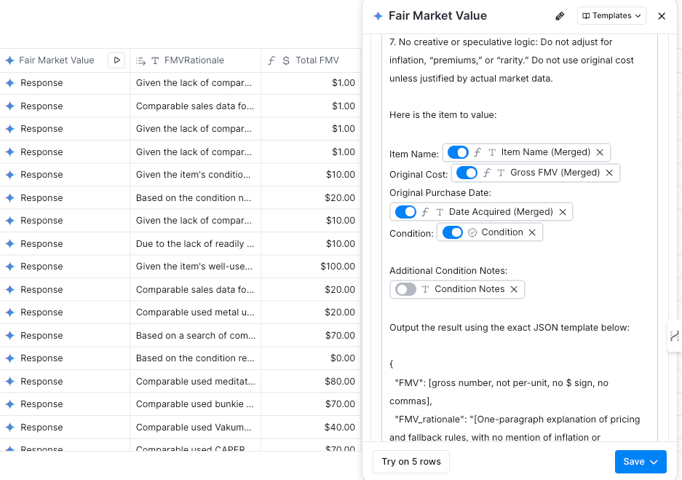
Task: Remove the Item Name (Merged) chip
Action: click(x=600, y=153)
